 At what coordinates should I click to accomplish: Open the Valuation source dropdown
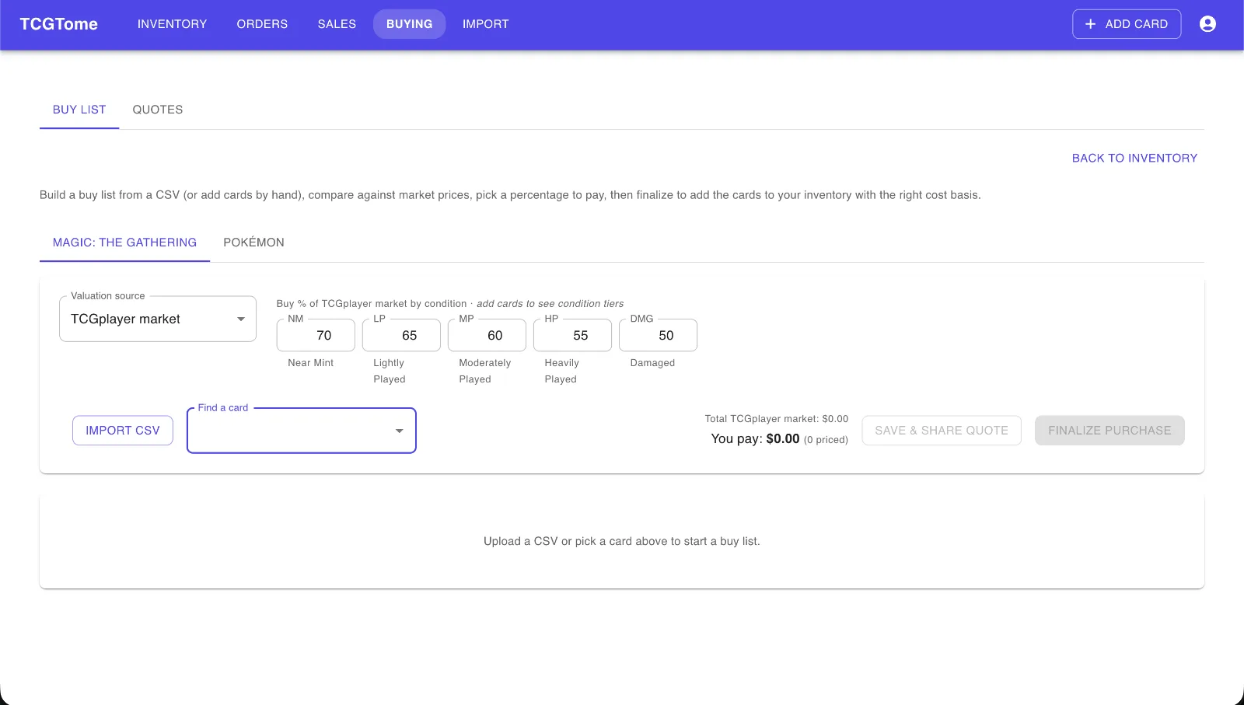click(158, 319)
